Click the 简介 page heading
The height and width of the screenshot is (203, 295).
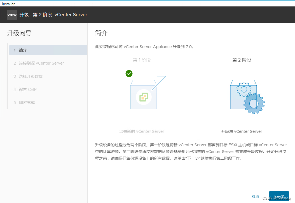pos(101,33)
